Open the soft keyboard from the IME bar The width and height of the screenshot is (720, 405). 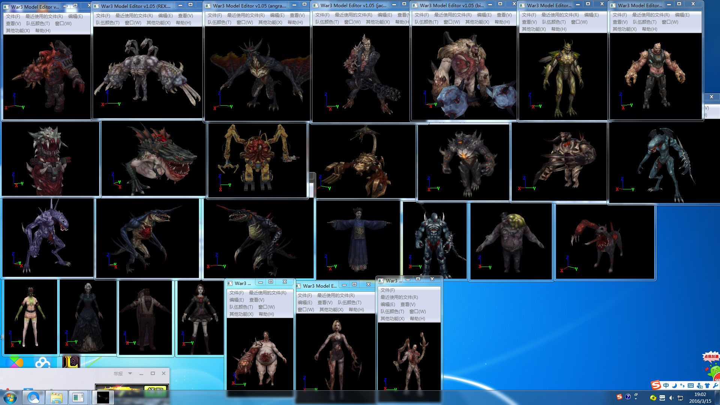pyautogui.click(x=690, y=385)
